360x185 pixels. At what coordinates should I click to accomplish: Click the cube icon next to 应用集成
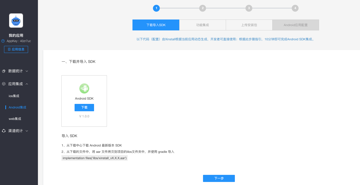click(4, 84)
